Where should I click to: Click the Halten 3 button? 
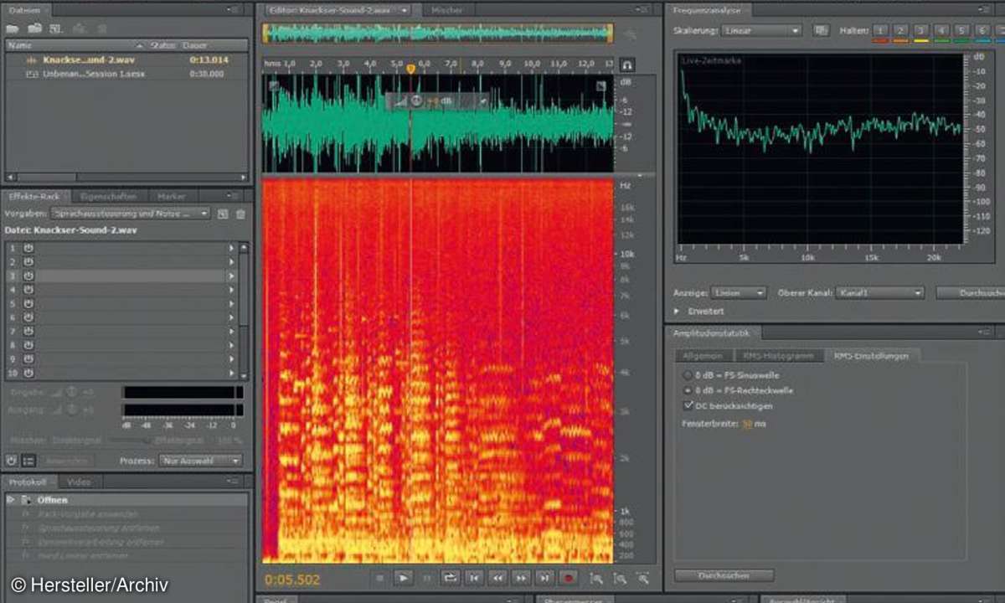(x=920, y=30)
